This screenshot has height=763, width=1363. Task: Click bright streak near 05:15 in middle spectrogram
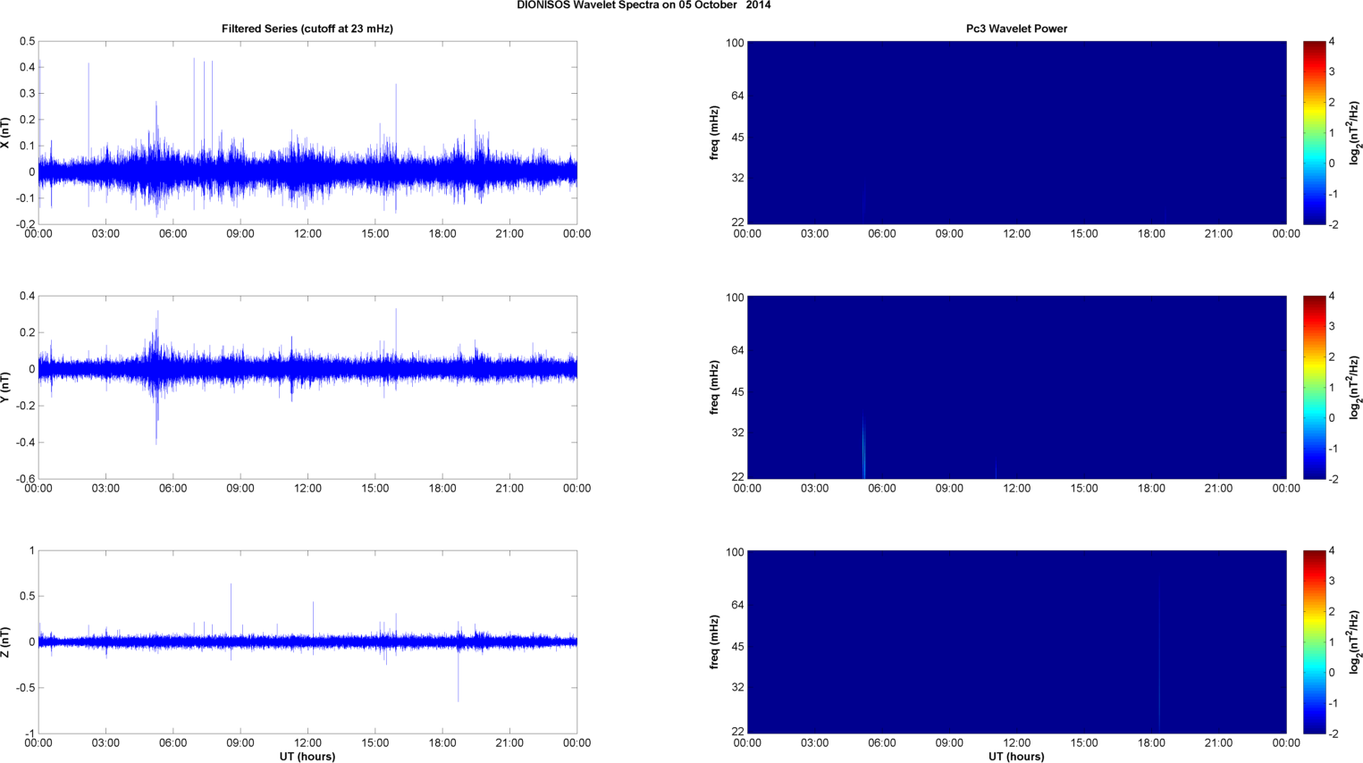863,447
